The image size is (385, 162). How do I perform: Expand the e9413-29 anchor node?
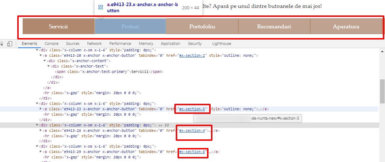tap(41, 152)
